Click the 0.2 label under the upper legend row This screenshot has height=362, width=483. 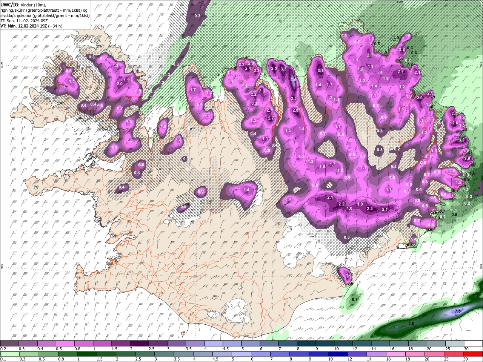(3, 349)
